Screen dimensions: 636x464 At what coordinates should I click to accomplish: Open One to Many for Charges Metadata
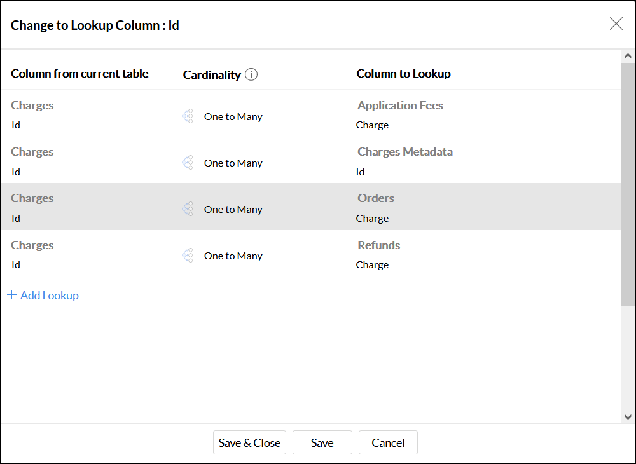pyautogui.click(x=233, y=163)
